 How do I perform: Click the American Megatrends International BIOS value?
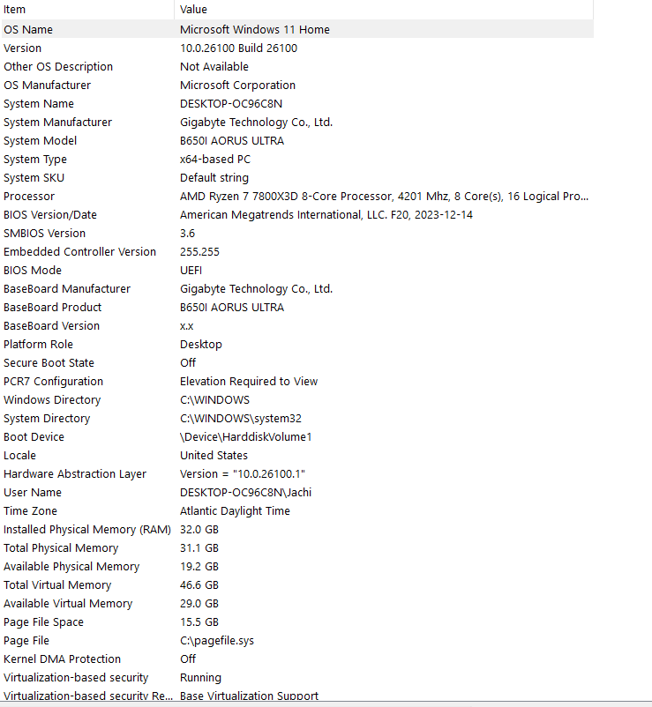pos(326,214)
